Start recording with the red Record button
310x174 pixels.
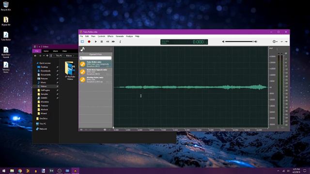click(x=89, y=42)
